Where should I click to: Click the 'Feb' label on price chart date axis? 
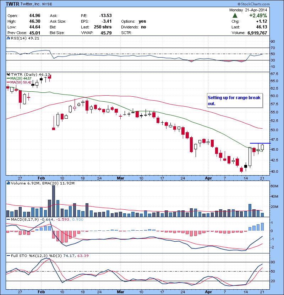pyautogui.click(x=41, y=178)
